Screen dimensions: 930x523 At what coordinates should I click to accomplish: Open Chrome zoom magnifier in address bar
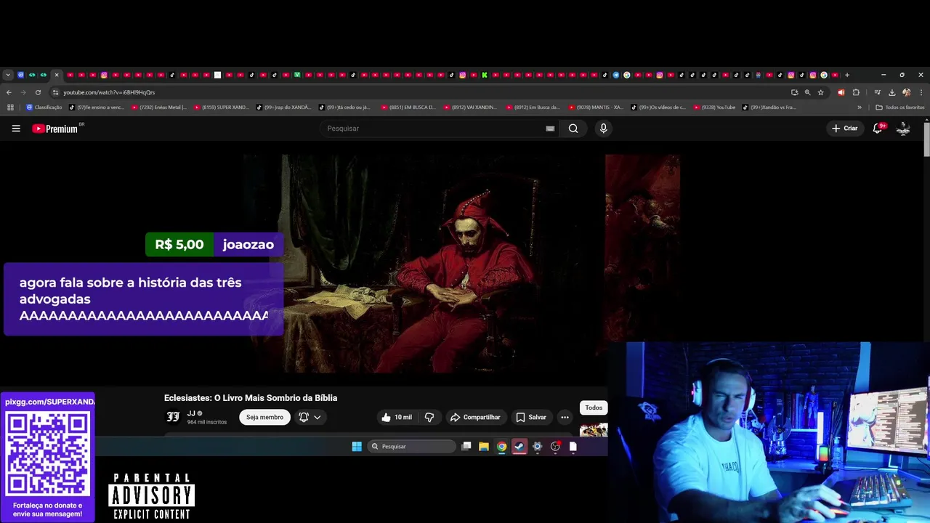pyautogui.click(x=807, y=92)
